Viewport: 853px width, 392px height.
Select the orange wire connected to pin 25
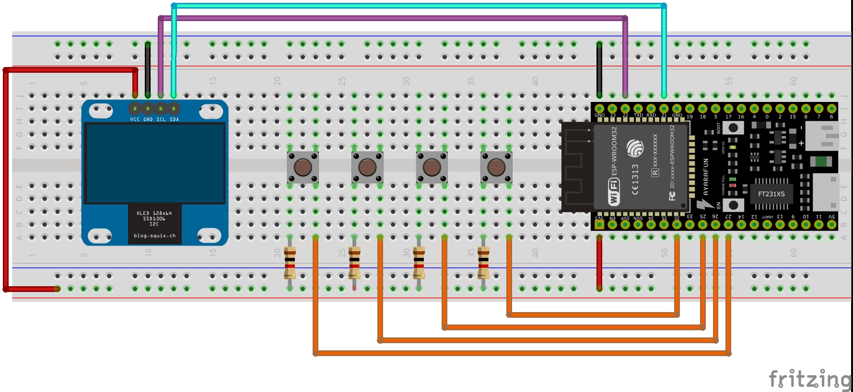point(573,328)
